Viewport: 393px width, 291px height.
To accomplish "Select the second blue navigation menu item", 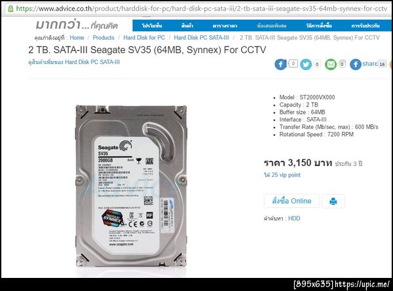I will click(187, 26).
